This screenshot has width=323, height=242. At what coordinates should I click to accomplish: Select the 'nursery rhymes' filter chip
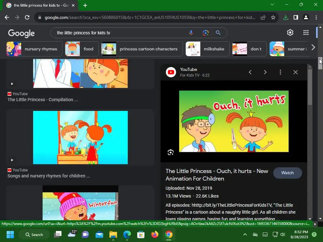tap(34, 49)
